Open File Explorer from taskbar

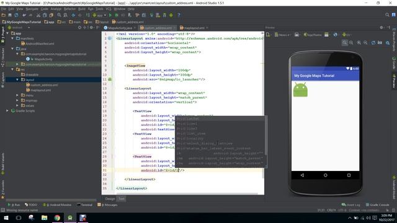point(44,217)
